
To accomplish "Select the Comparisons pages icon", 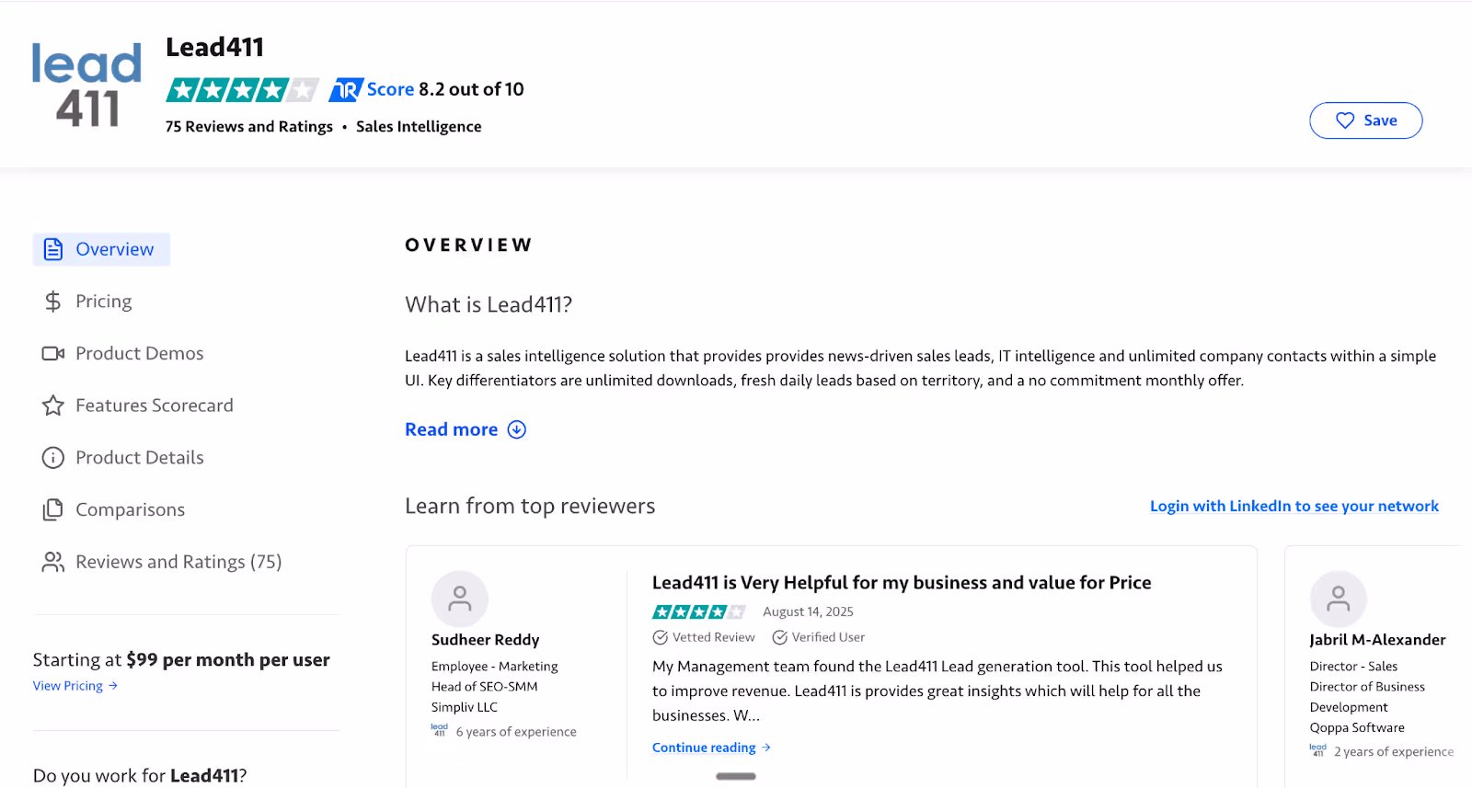I will [53, 508].
